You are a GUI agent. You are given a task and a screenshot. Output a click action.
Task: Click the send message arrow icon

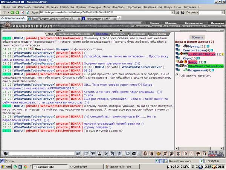78,153
